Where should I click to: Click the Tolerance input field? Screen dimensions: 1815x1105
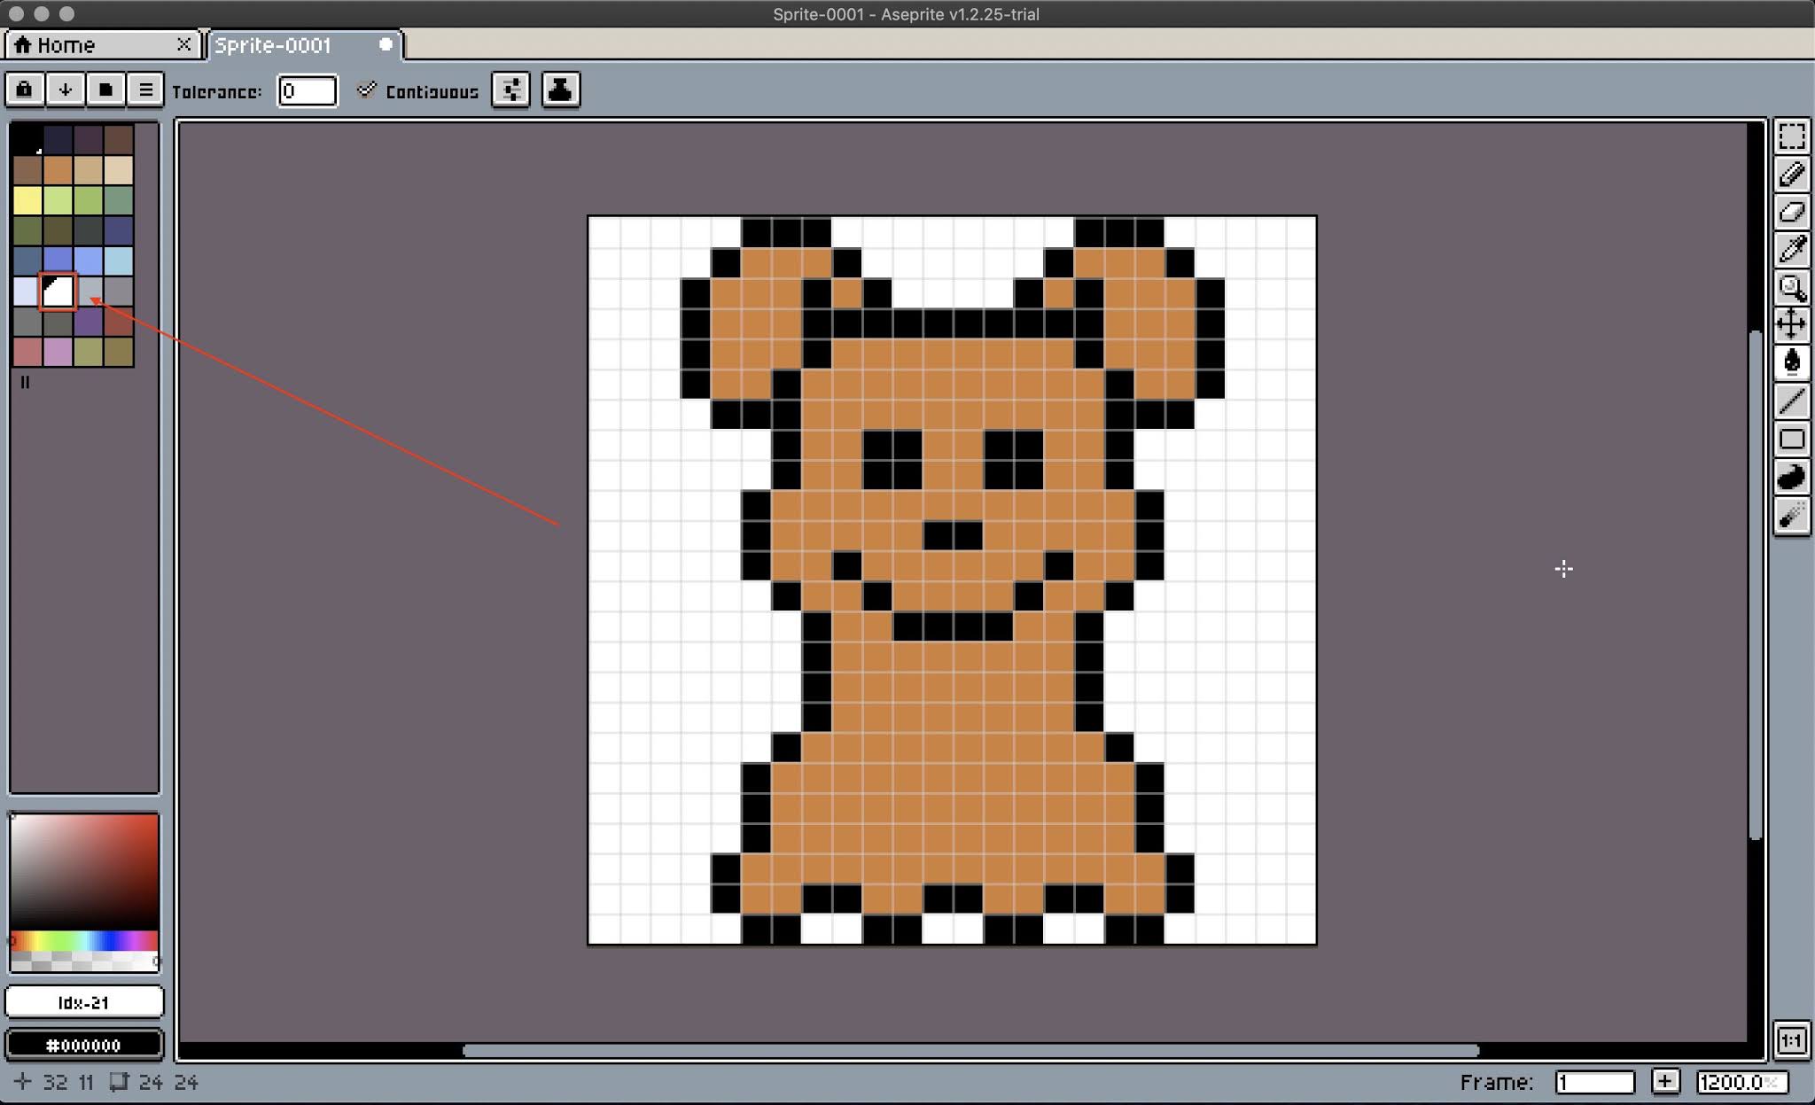pyautogui.click(x=307, y=90)
